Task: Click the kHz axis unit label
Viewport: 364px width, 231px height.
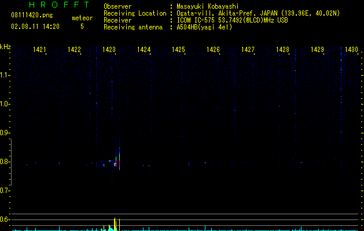Action: (5, 47)
